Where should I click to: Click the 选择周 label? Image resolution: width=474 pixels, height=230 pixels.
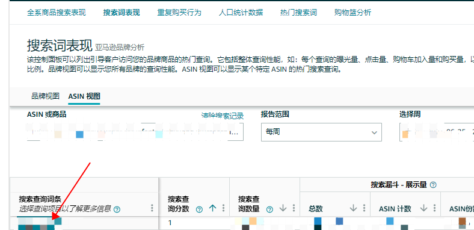[410, 114]
